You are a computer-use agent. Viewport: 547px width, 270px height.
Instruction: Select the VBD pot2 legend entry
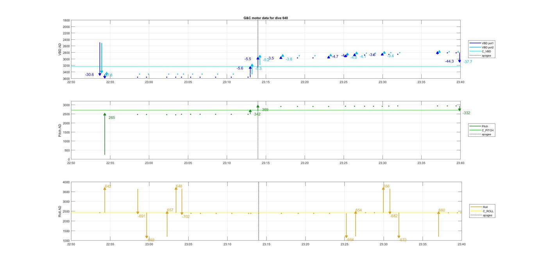point(481,47)
